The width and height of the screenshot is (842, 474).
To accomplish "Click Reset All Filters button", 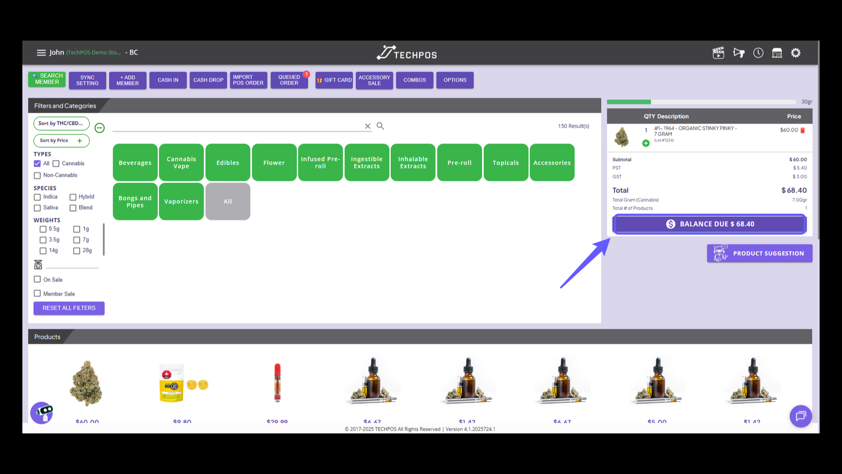I will (69, 308).
